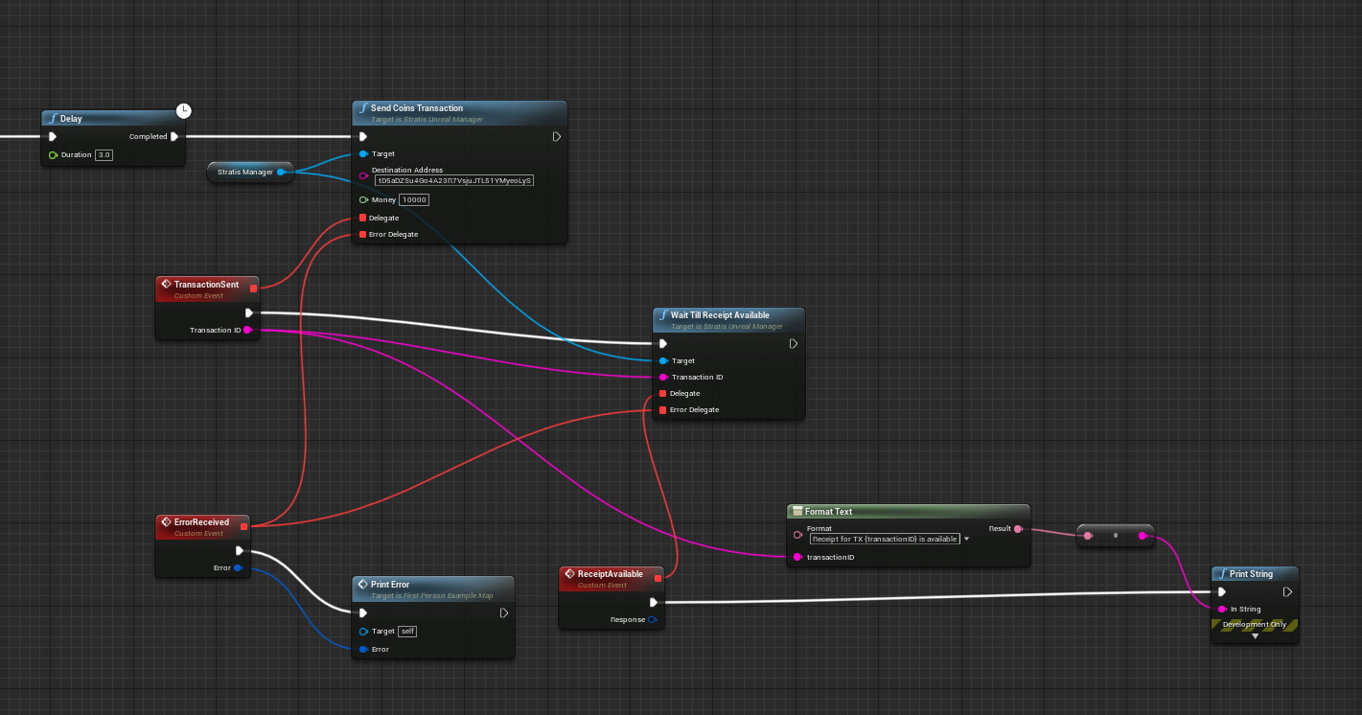Click the transactionID pin on Format Text

click(x=797, y=557)
